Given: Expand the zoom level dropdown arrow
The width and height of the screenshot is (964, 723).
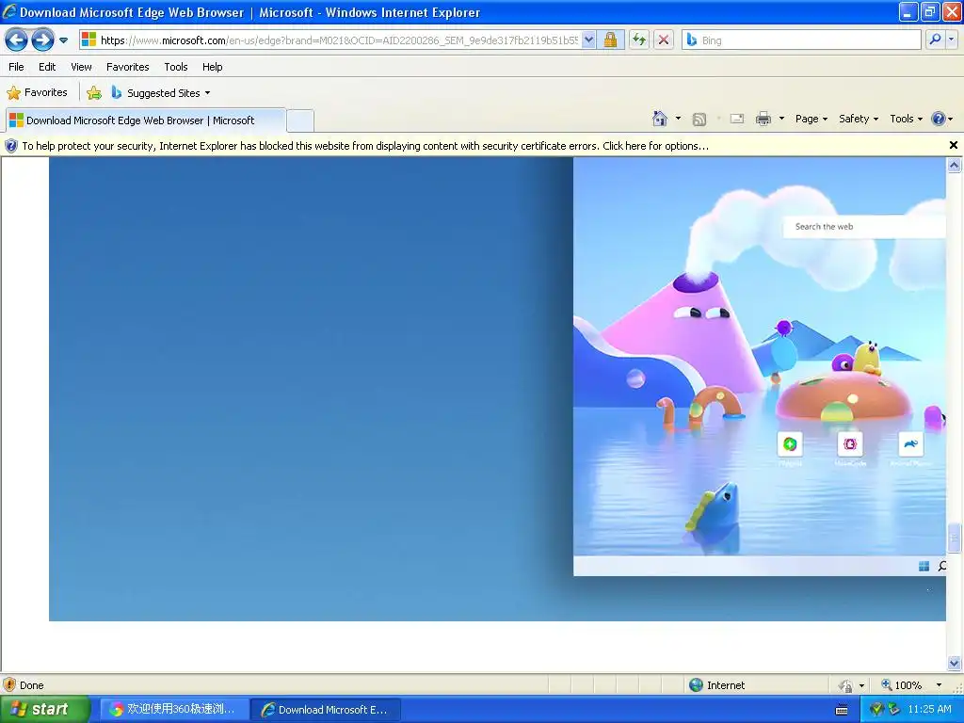Looking at the screenshot, I should (x=939, y=685).
